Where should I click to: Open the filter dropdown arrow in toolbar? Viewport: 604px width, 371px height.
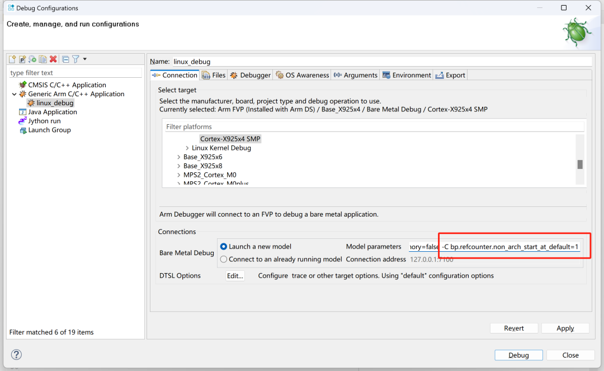(85, 59)
